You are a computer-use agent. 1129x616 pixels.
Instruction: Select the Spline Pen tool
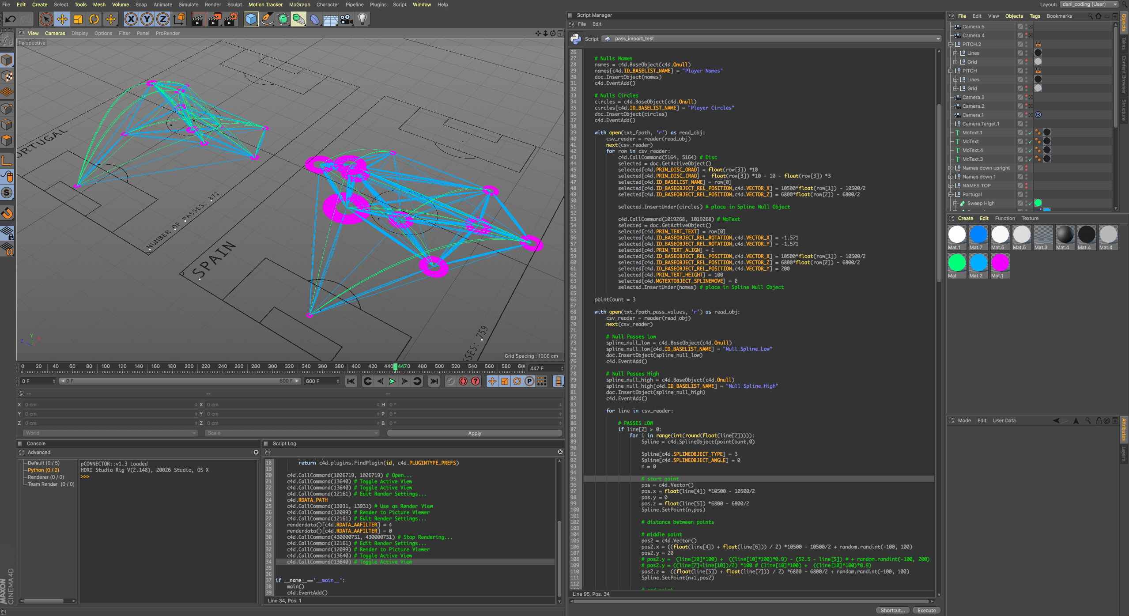[267, 19]
